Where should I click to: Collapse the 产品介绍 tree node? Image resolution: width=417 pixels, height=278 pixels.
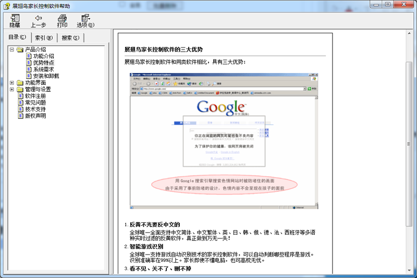[x=12, y=50]
